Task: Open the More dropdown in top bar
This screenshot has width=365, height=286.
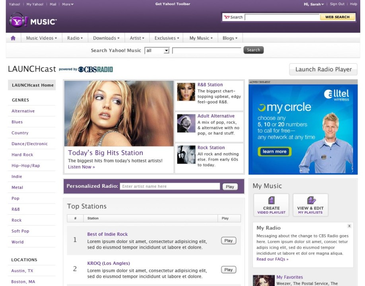Action: pyautogui.click(x=68, y=4)
